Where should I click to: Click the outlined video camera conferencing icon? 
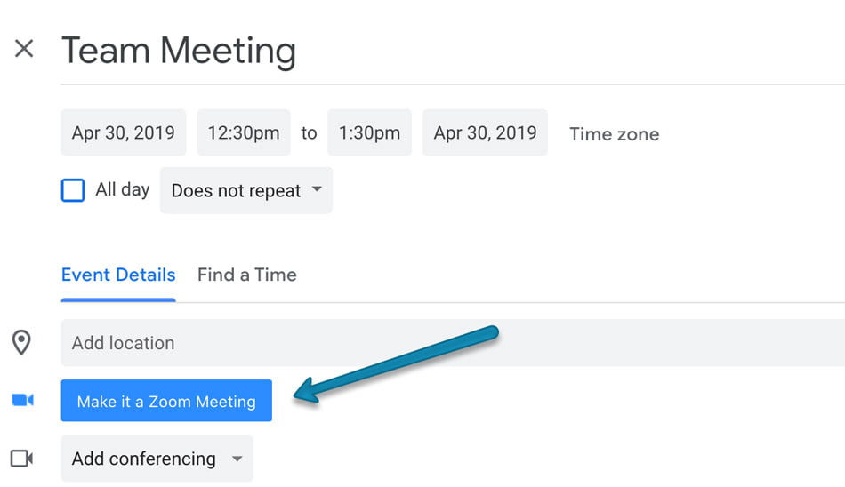[22, 459]
